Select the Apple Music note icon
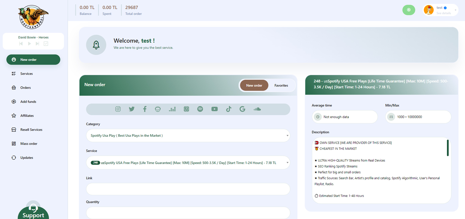The width and height of the screenshot is (465, 219). 186,109
